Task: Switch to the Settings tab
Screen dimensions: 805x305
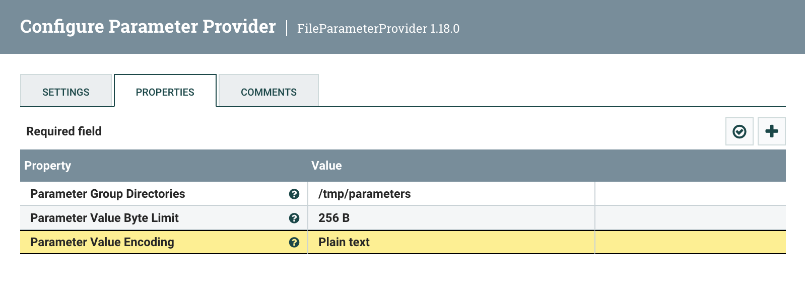Action: coord(66,92)
